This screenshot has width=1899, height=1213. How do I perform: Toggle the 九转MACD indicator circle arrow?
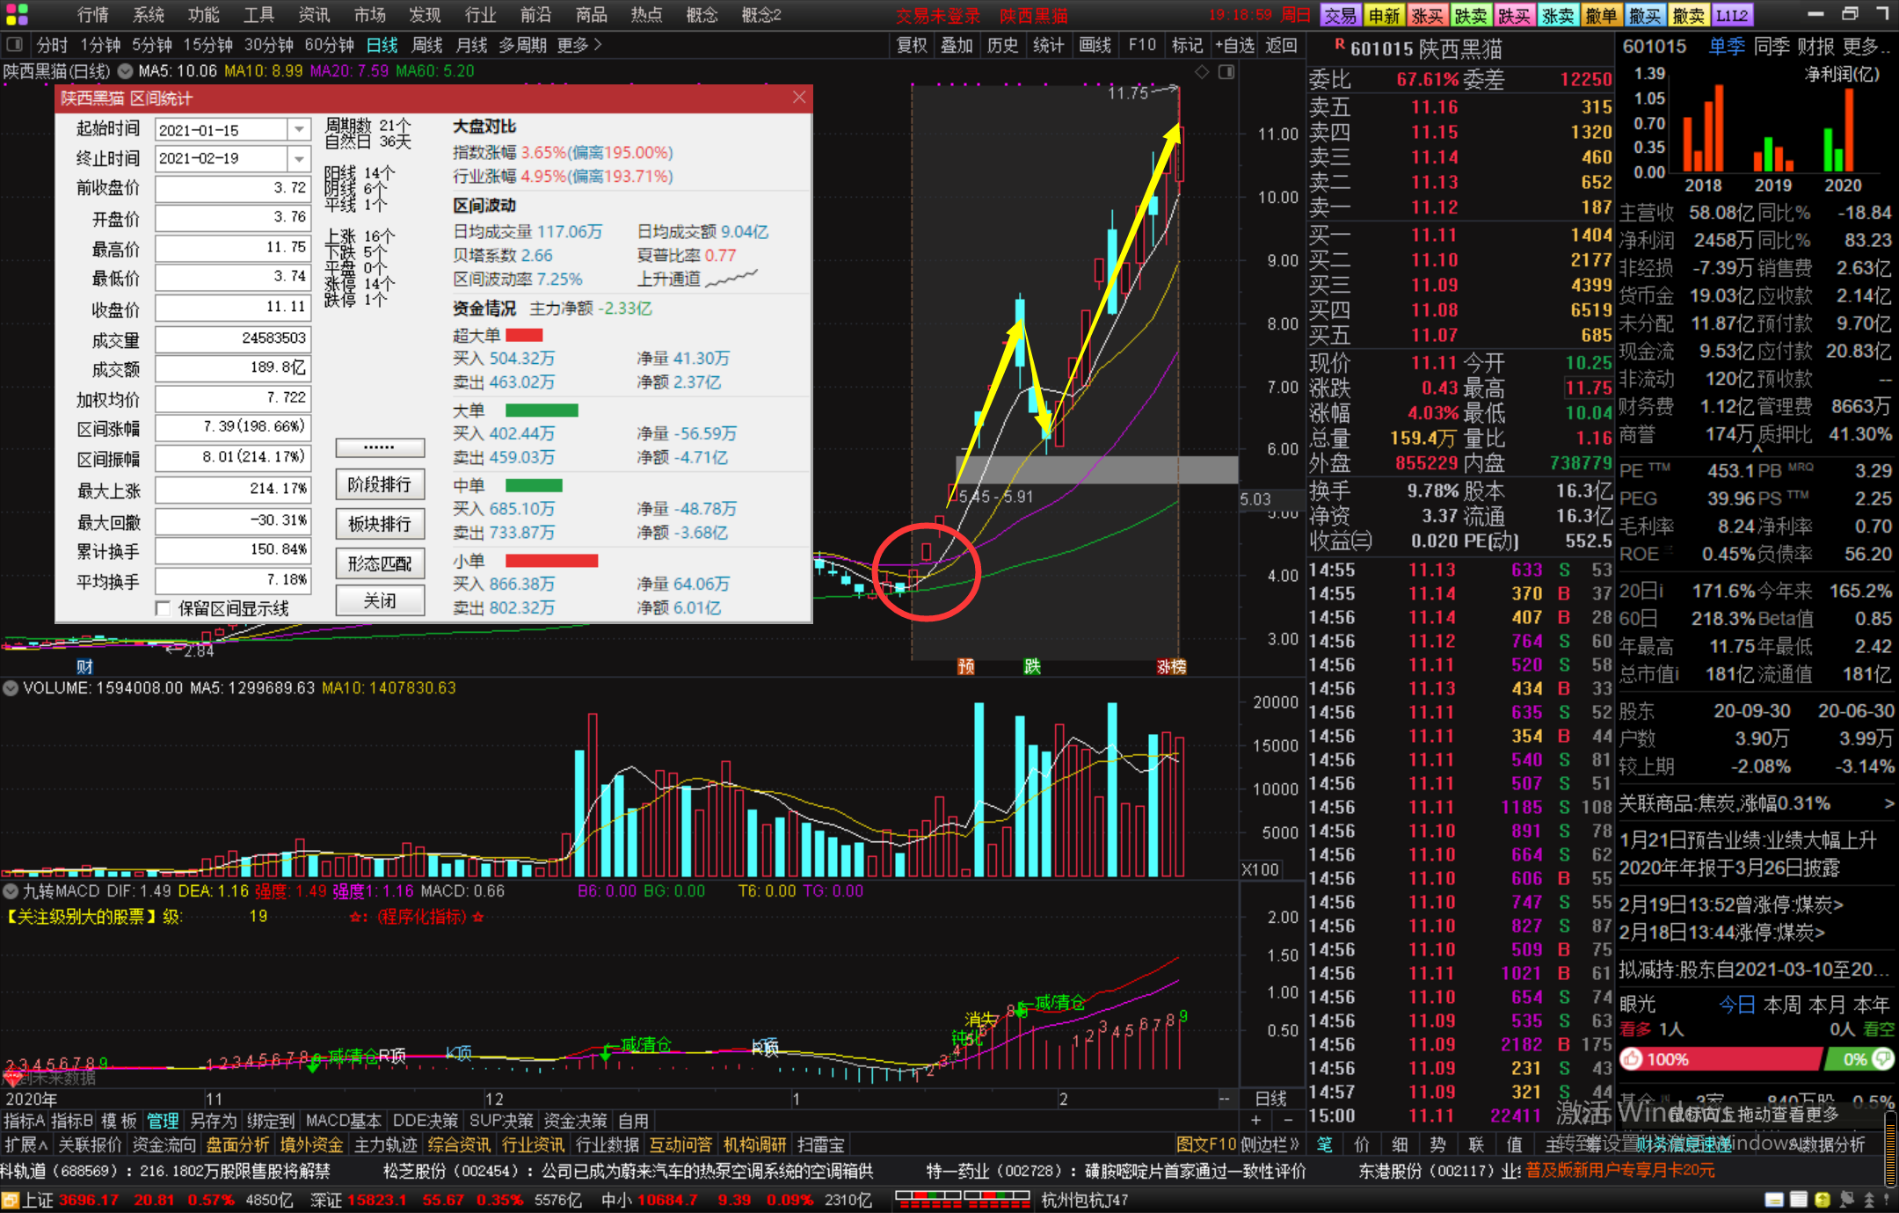(11, 891)
